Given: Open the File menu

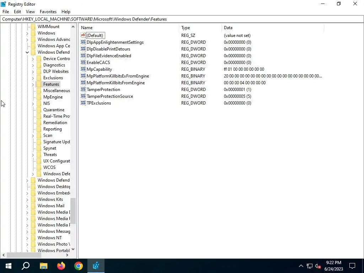Looking at the screenshot, I should (6, 12).
